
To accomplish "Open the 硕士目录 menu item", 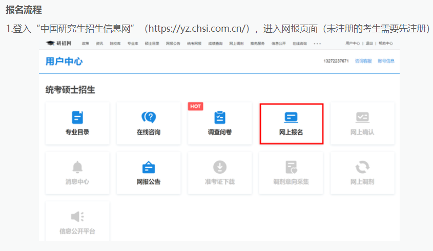I will coord(152,44).
